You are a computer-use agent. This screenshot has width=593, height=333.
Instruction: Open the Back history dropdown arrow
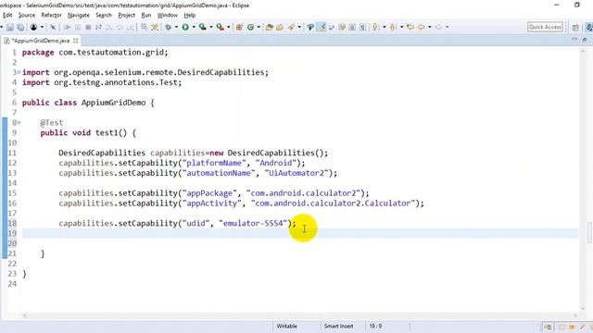click(x=430, y=27)
